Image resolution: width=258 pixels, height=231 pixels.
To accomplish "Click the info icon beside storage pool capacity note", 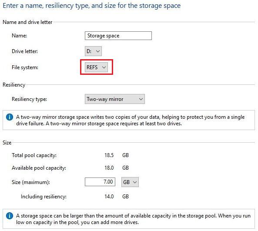I will pos(10,216).
